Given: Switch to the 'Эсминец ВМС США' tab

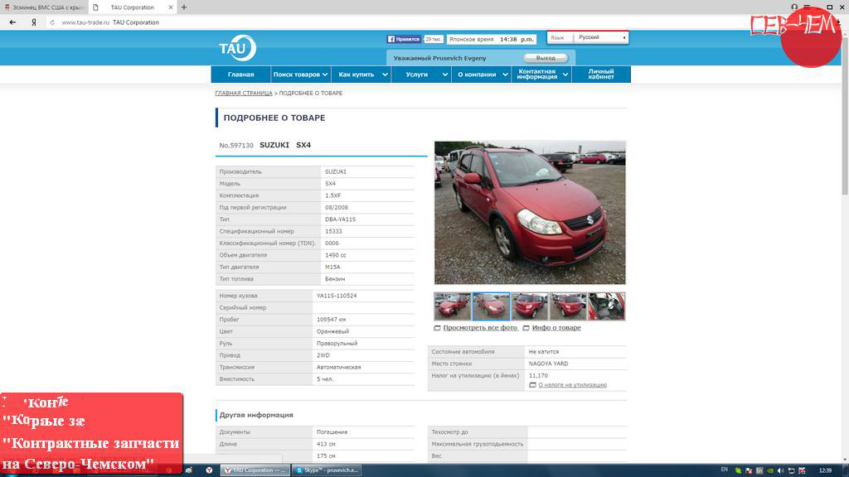Looking at the screenshot, I should click(43, 7).
